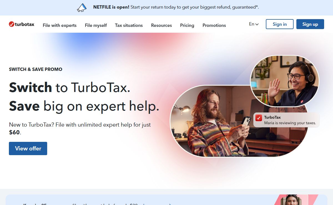Screen dimensions: 333x205
Task: Click the Switch to TurboTax headline
Action: tap(69, 88)
